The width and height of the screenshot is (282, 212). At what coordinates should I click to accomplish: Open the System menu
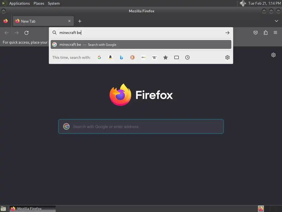click(x=54, y=3)
